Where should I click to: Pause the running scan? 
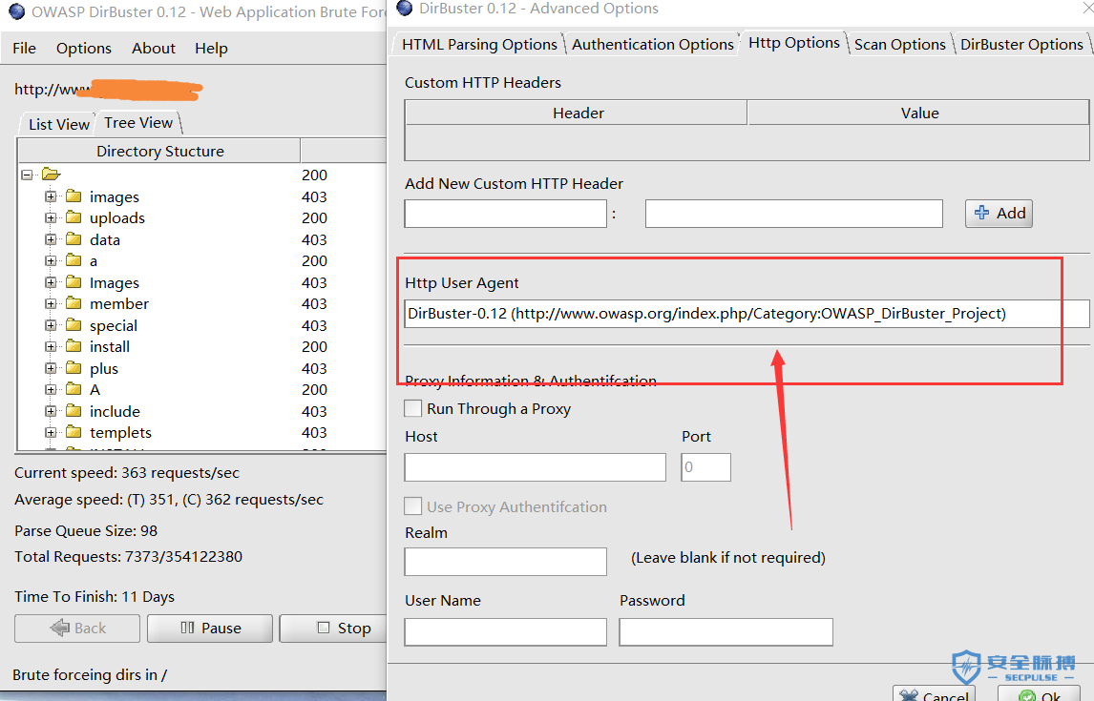[210, 628]
